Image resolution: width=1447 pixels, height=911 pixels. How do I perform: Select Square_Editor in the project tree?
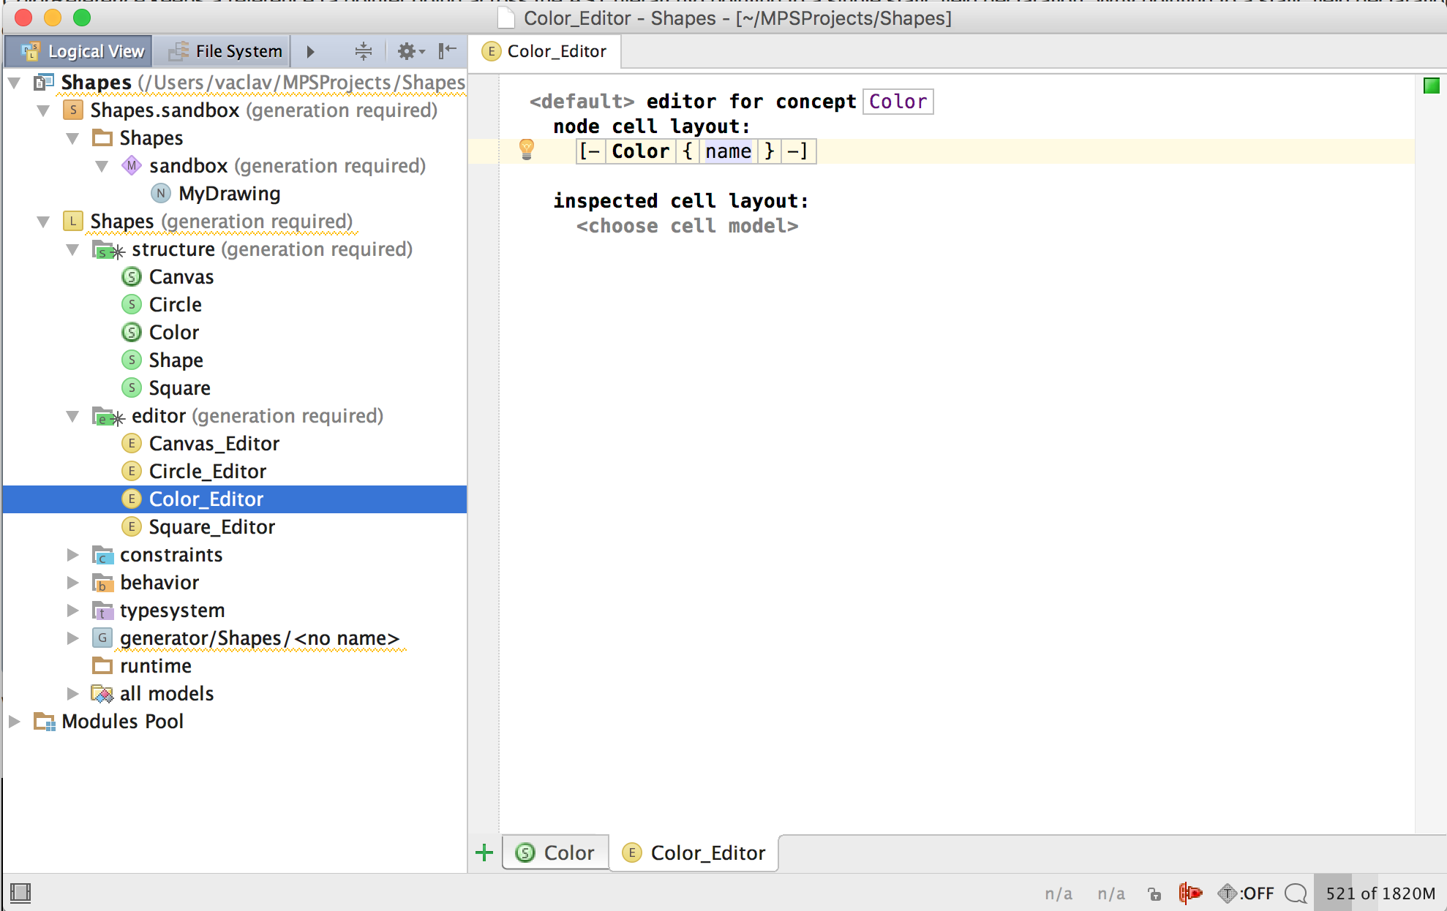pyautogui.click(x=211, y=527)
